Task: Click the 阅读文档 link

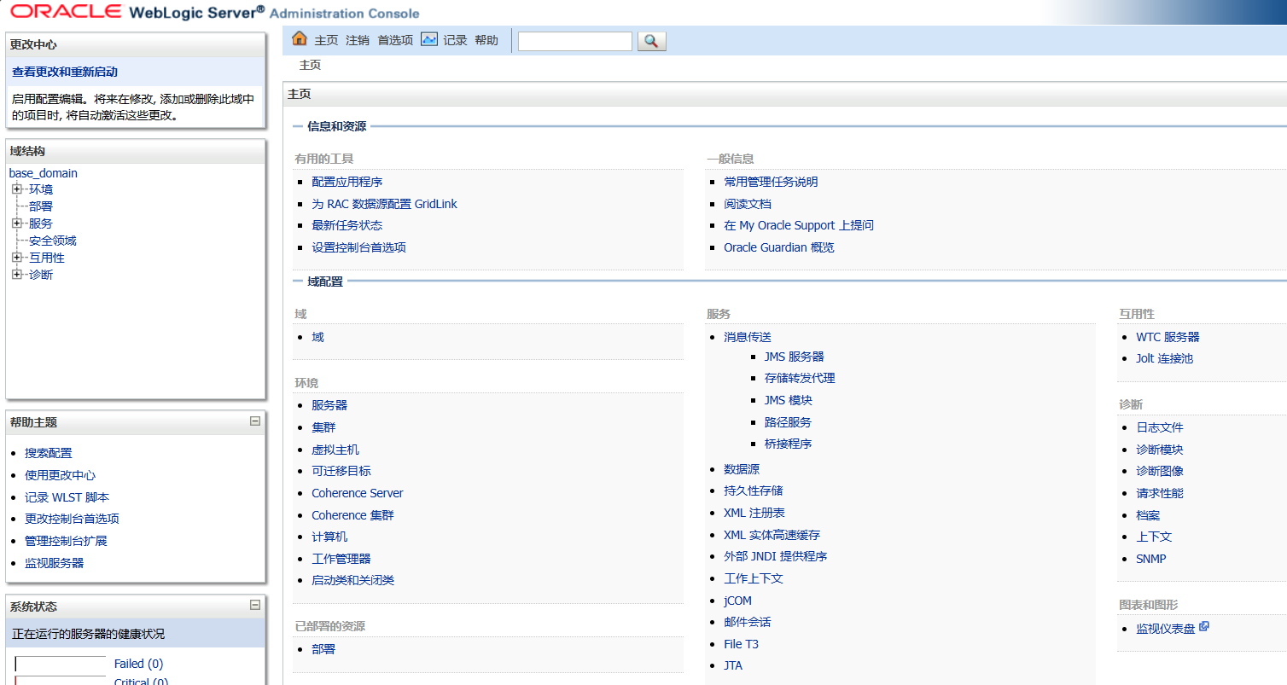Action: pos(748,204)
